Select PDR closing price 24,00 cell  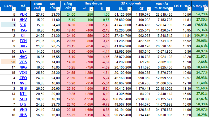(x=68, y=14)
